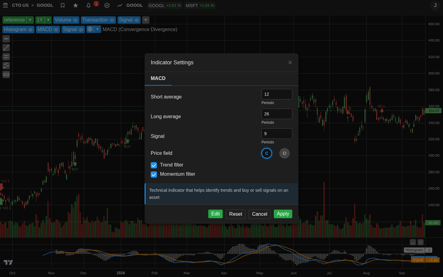Toggle Histogram visibility eye icon
The image size is (443, 277).
pyautogui.click(x=30, y=30)
